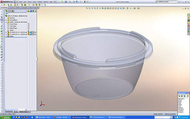
Task: Select the Isometric view in the Orientation list
Action: (181, 109)
